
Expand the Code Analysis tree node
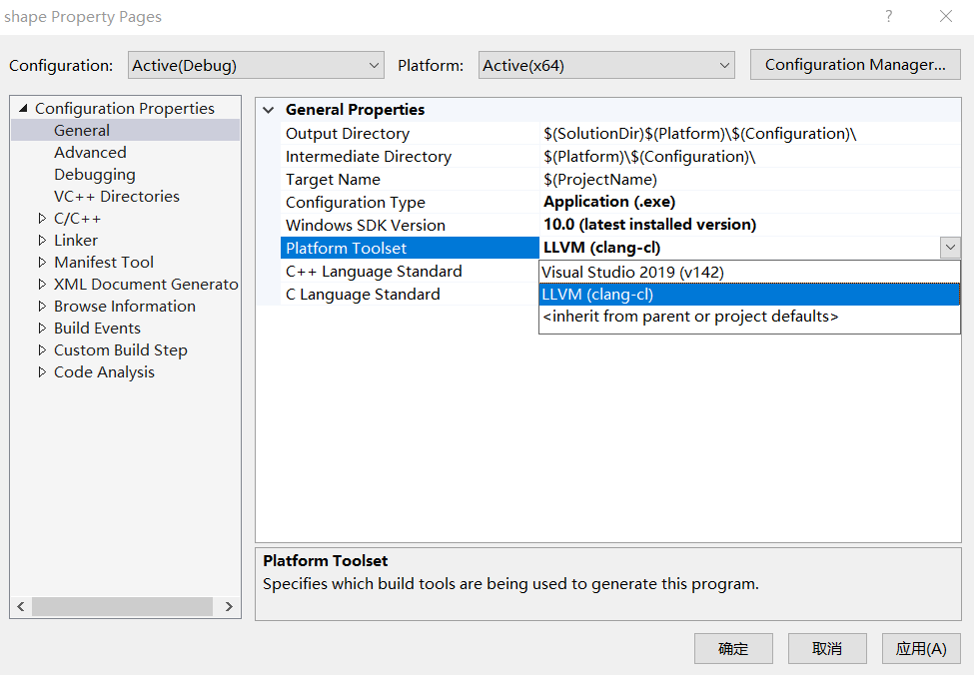click(43, 371)
